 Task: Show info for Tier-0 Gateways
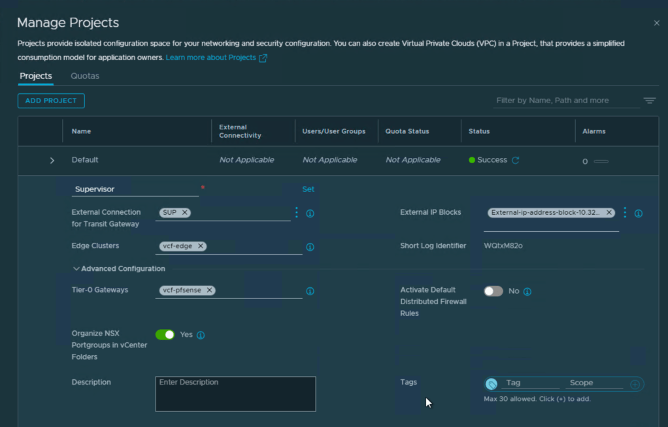click(310, 291)
